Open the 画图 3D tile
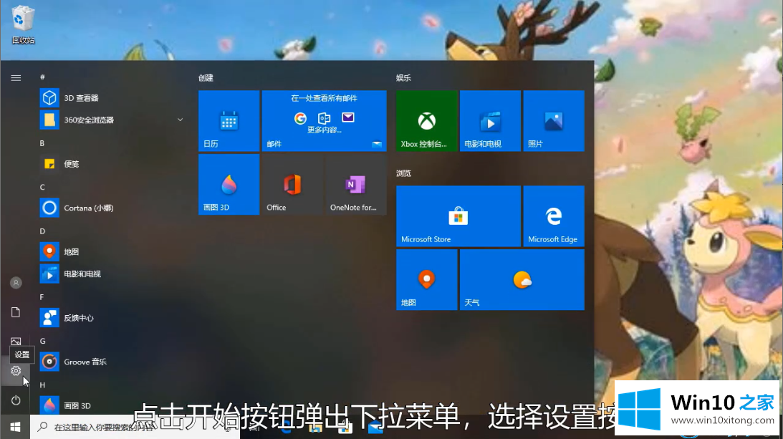 [x=229, y=184]
